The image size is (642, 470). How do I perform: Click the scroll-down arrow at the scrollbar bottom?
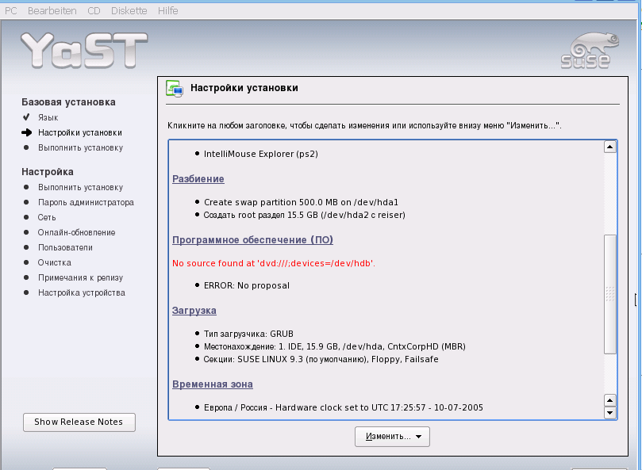point(610,413)
